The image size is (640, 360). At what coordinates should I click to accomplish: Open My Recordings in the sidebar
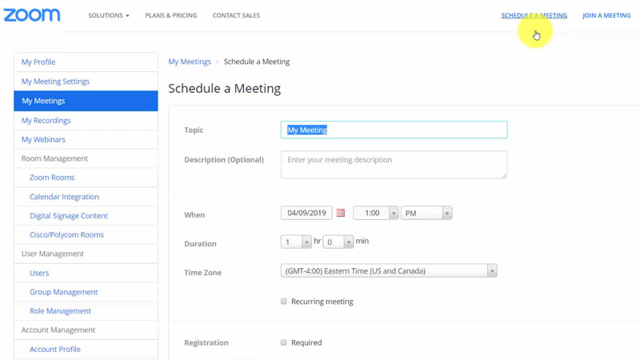pyautogui.click(x=46, y=120)
